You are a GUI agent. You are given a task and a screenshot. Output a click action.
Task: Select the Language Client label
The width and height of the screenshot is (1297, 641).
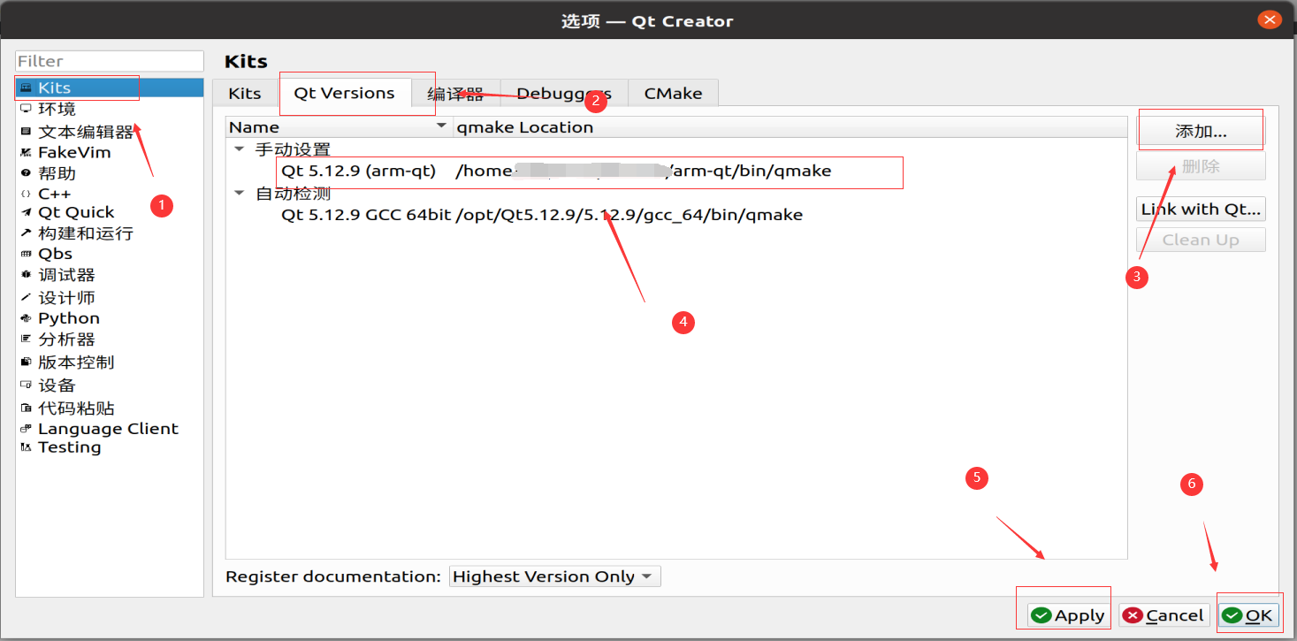coord(108,429)
